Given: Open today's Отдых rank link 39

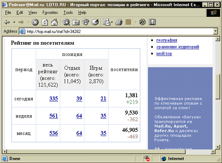Looking at the screenshot, I should tap(79, 98).
